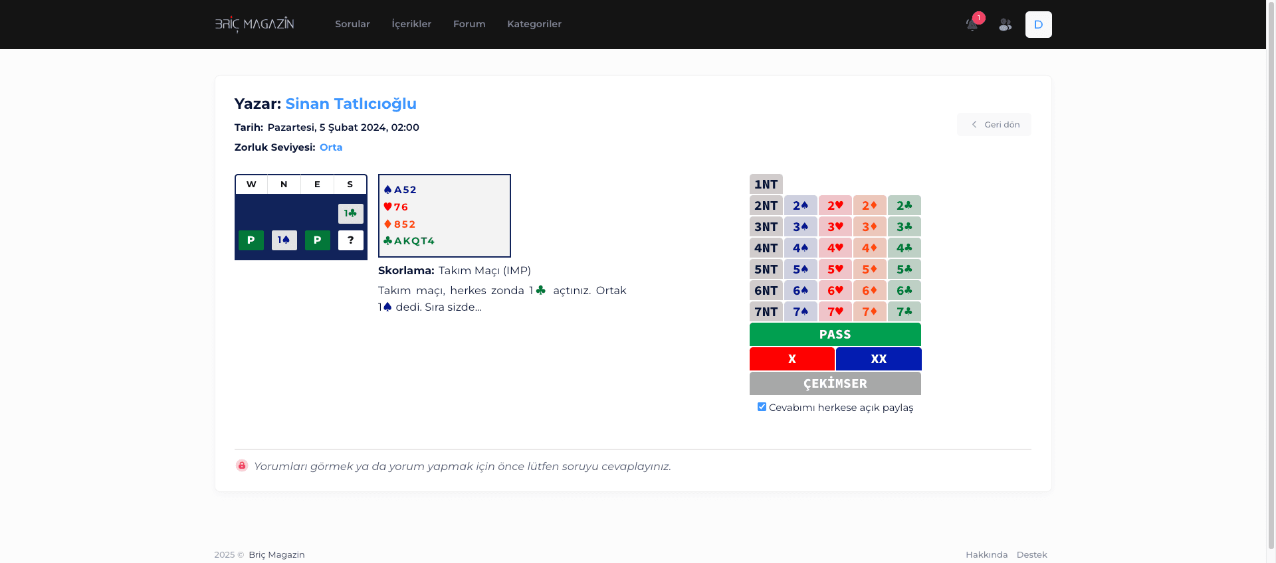This screenshot has width=1276, height=563.
Task: Select the 2 clubs bid
Action: point(904,205)
